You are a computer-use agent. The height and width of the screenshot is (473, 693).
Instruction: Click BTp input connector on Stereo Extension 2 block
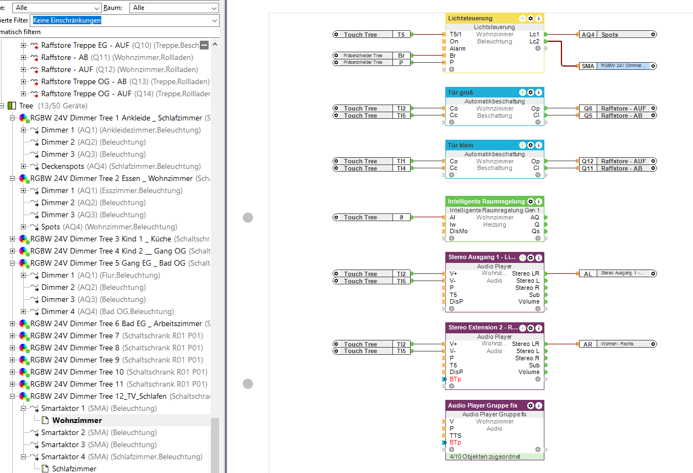click(444, 380)
